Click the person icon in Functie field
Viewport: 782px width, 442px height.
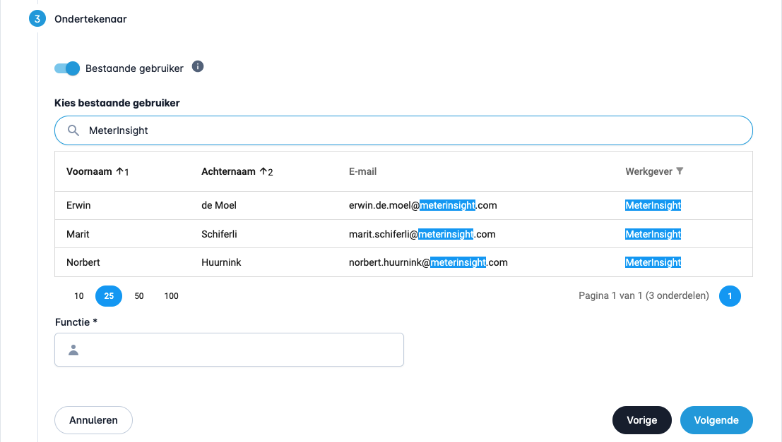coord(73,350)
